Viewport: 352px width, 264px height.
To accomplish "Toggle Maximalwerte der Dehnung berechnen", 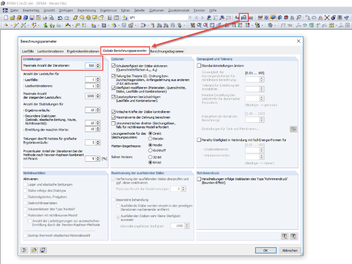I will (x=113, y=117).
